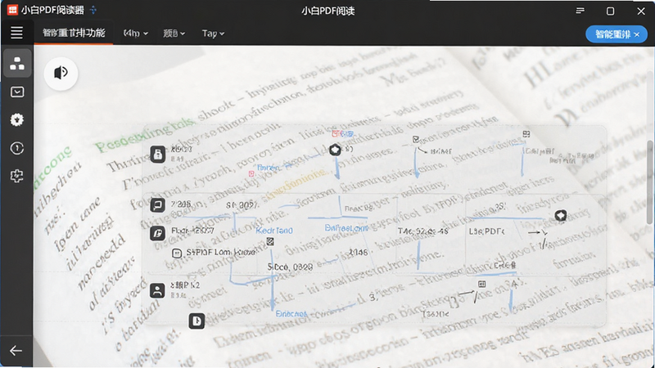This screenshot has width=655, height=368.
Task: Click the S!t 2097 text
Action: 242,205
